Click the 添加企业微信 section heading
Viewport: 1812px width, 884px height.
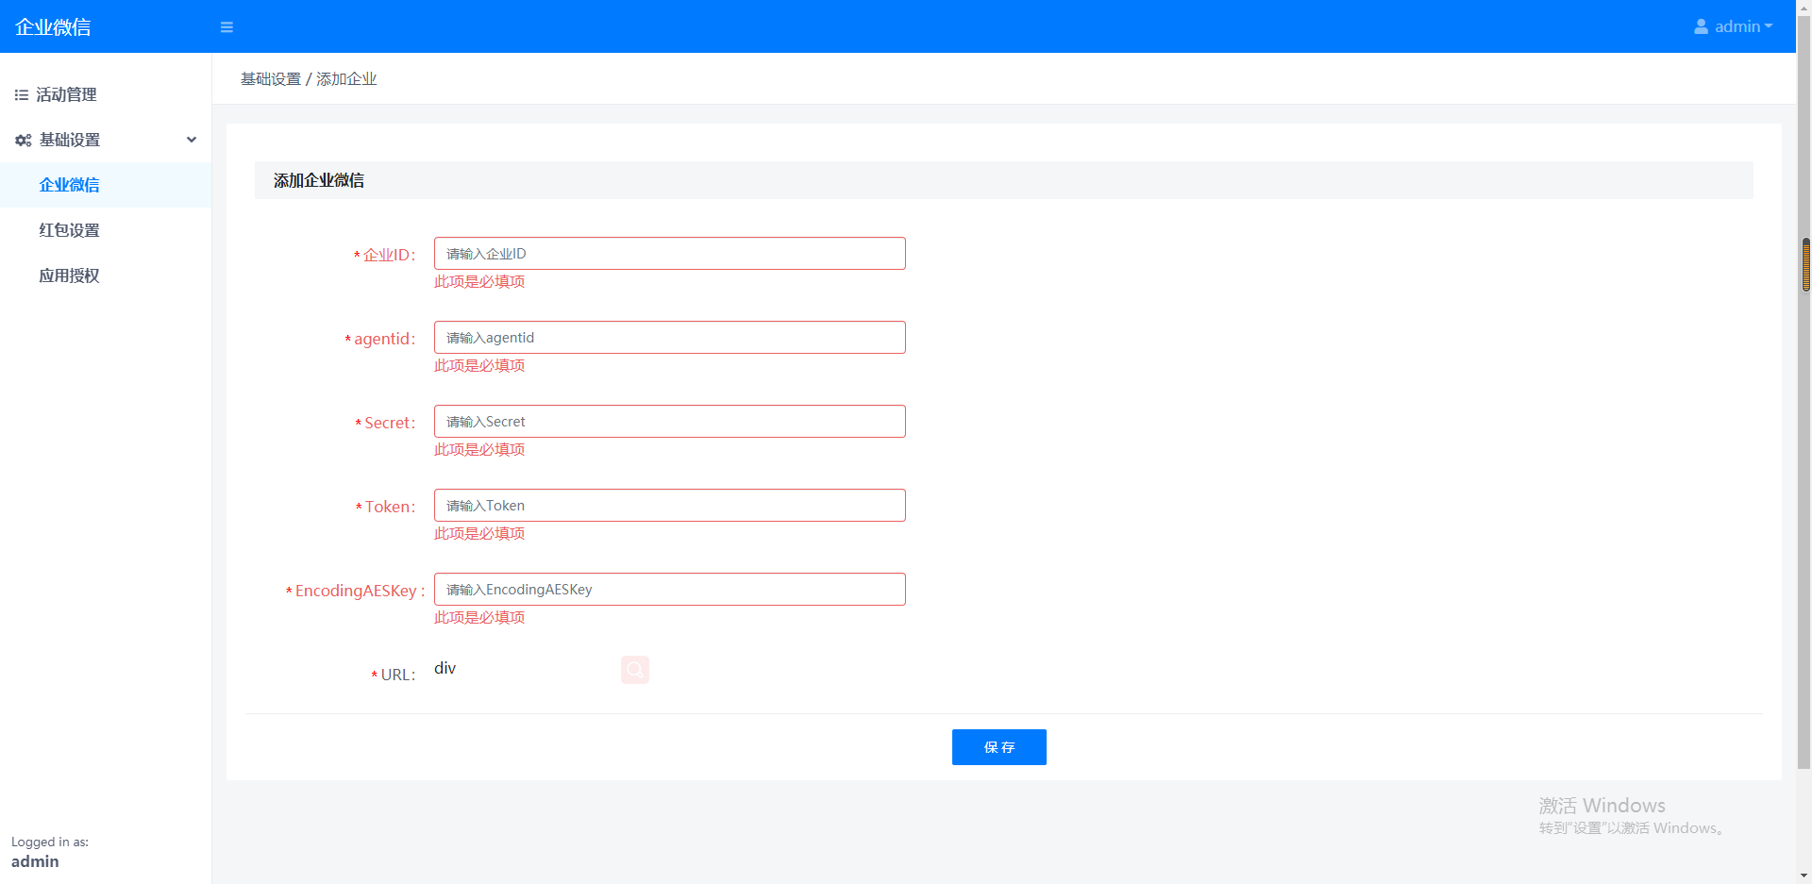pos(319,180)
